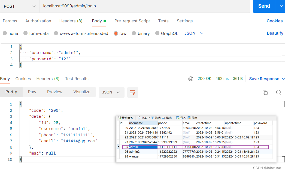Image resolution: width=285 pixels, height=172 pixels.
Task: Click the "msg": null line
Action: click(42, 153)
